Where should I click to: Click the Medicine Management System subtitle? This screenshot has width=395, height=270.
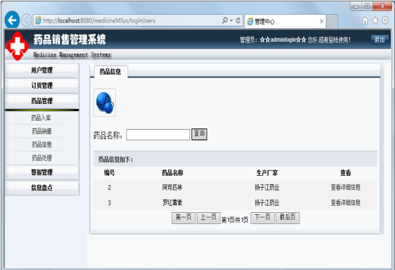click(x=72, y=54)
